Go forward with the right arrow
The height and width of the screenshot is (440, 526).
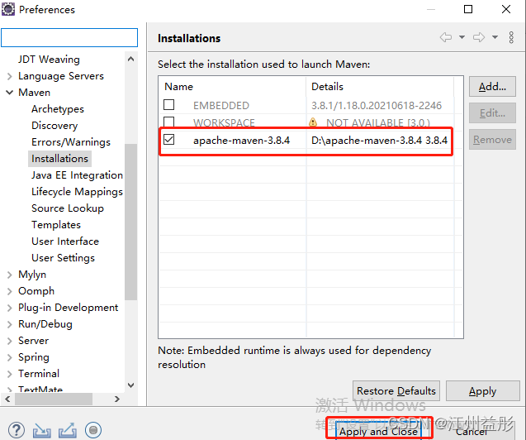(479, 37)
